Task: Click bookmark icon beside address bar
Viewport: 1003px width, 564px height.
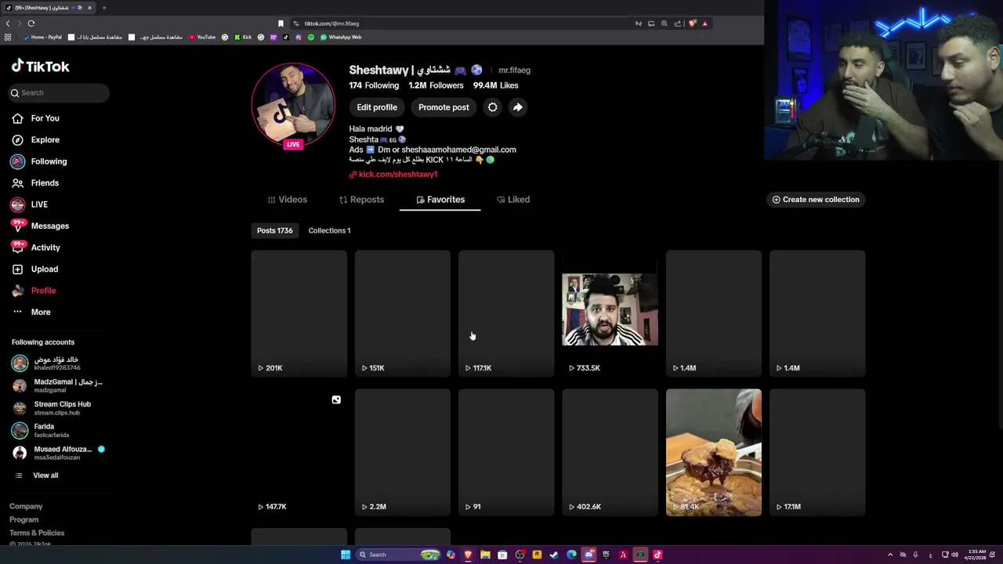Action: pyautogui.click(x=281, y=23)
